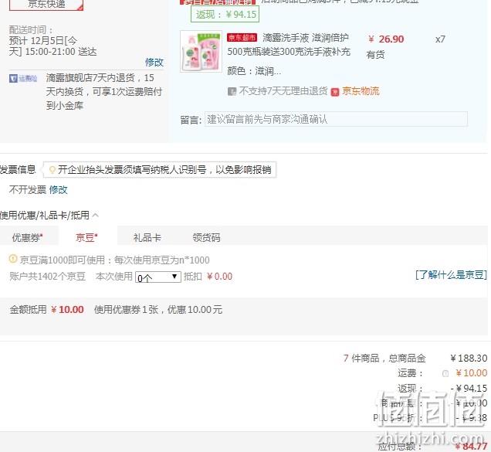Click the lightbulb tip icon beside invoice notice
The height and width of the screenshot is (452, 491).
coord(52,170)
